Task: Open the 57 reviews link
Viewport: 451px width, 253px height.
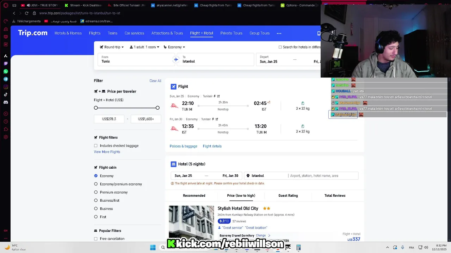Action: (239, 221)
